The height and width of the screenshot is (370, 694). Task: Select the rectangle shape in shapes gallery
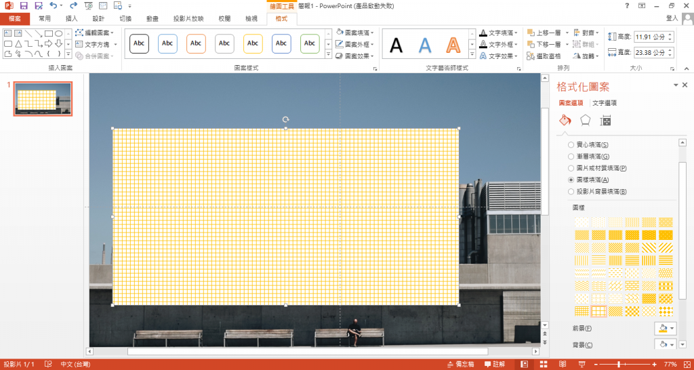click(49, 33)
